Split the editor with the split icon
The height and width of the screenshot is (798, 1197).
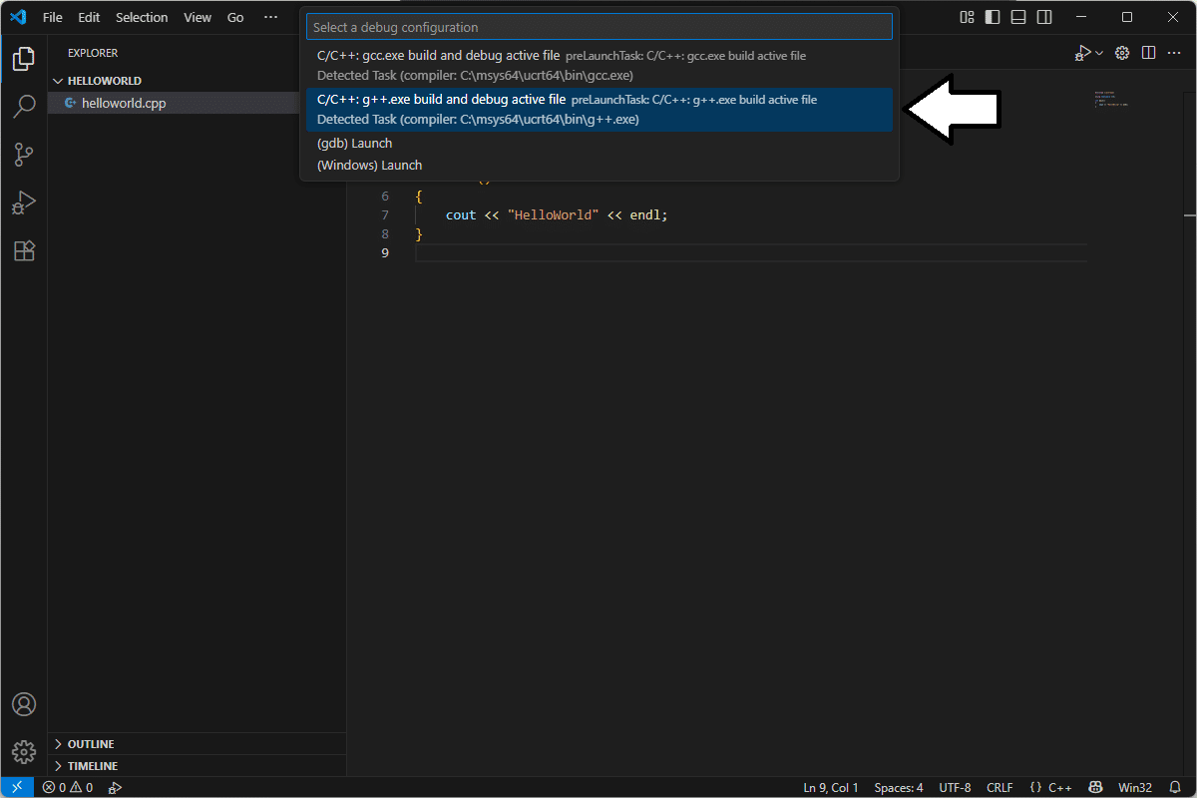click(1148, 53)
